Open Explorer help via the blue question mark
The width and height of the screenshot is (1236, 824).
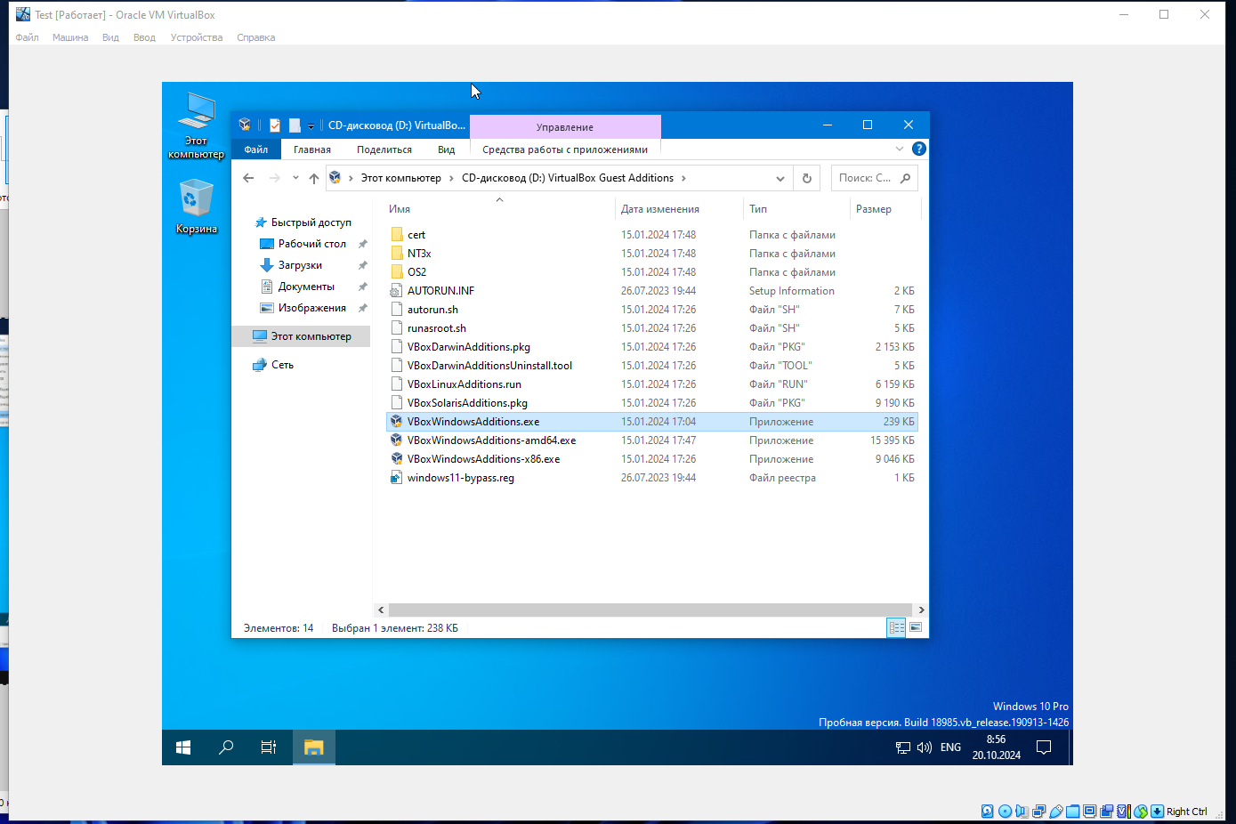(x=919, y=149)
